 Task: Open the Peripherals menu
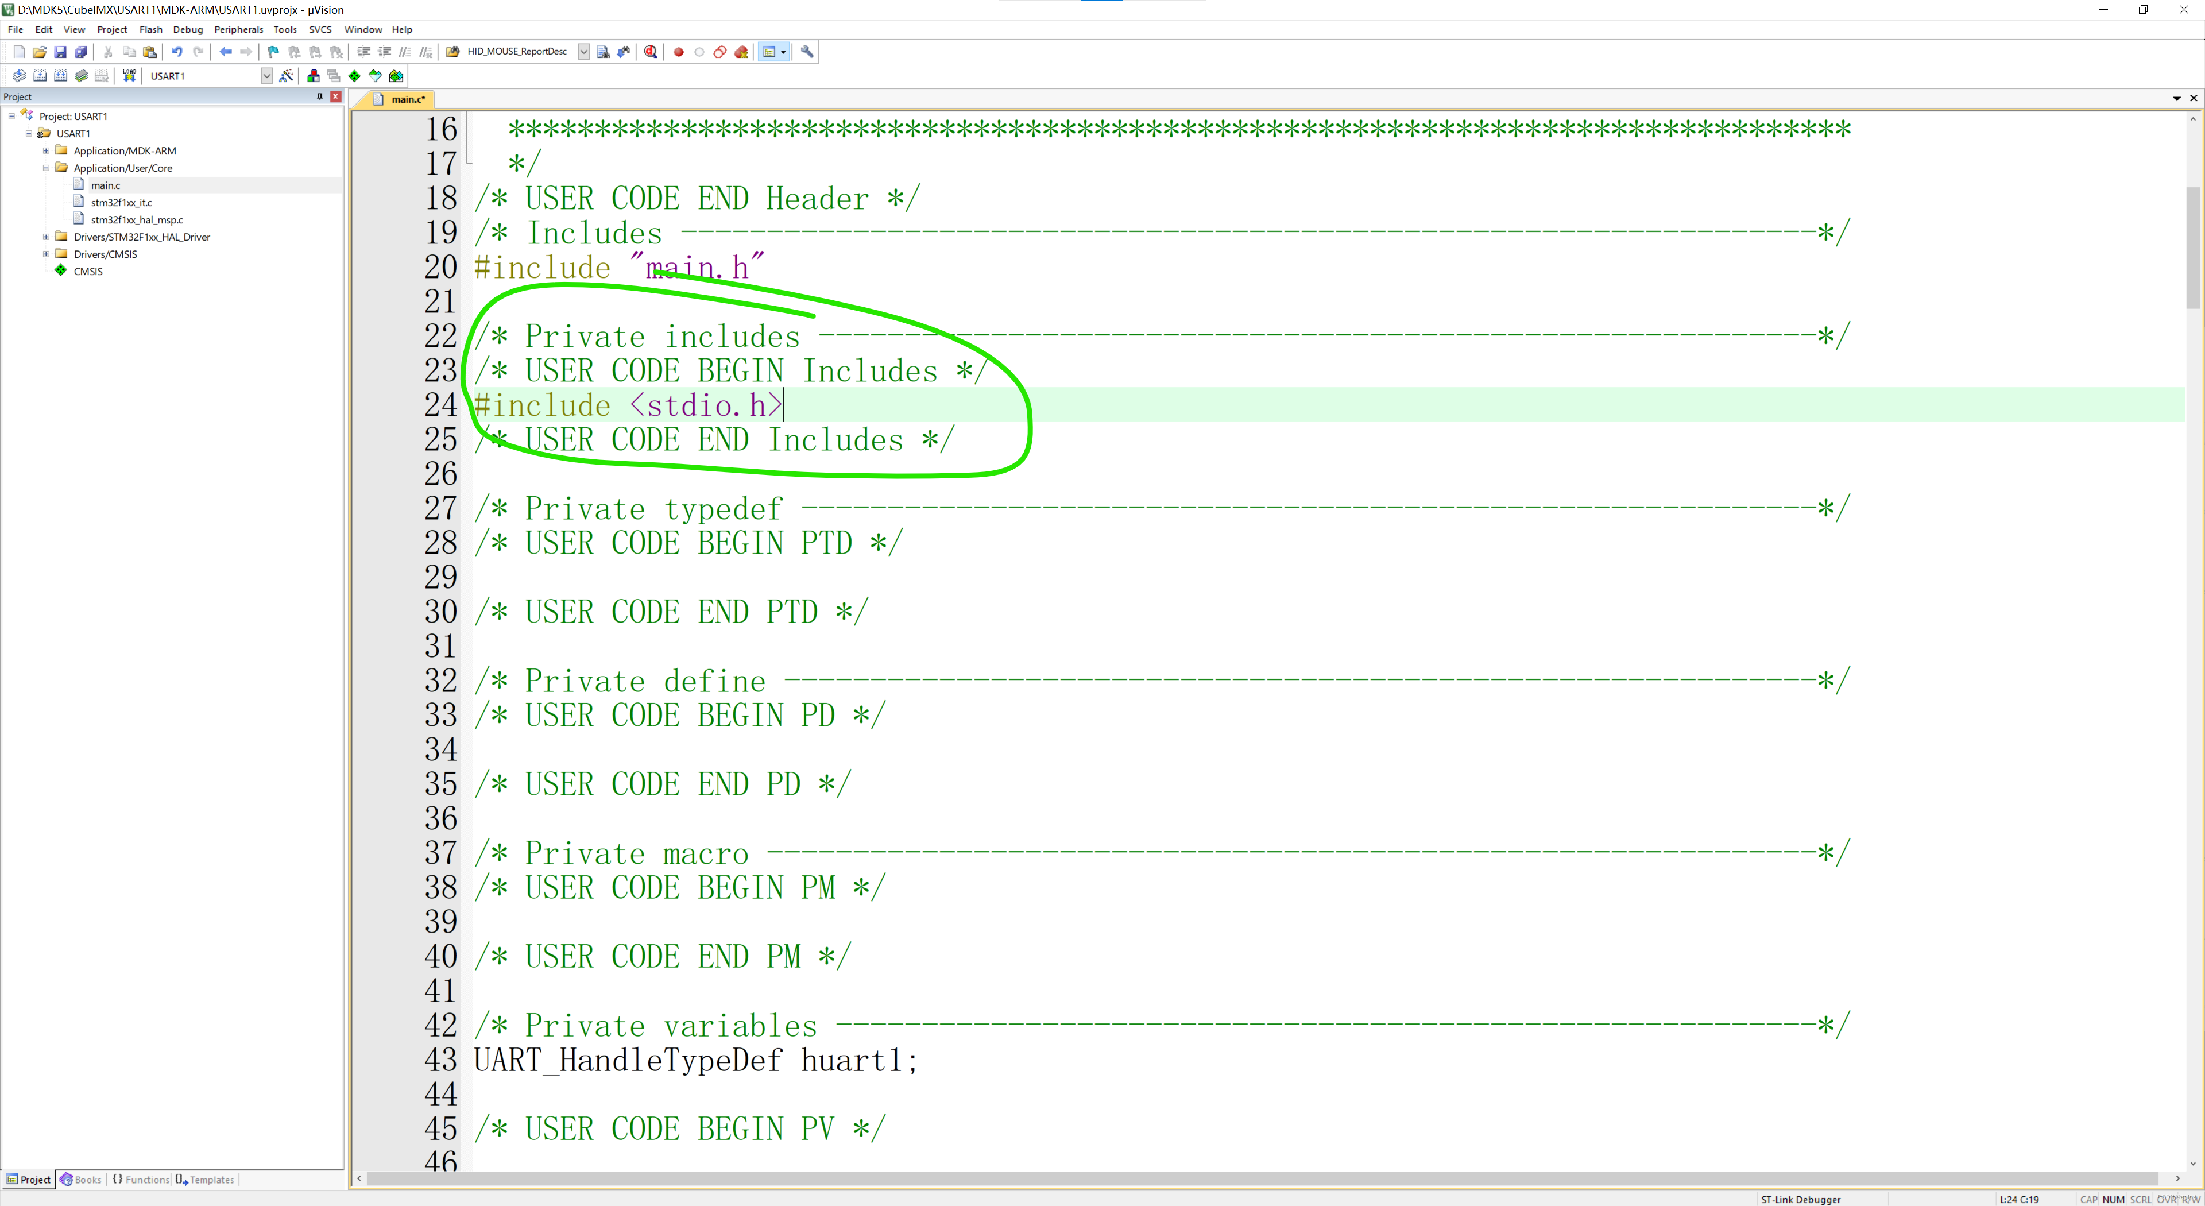click(x=239, y=29)
